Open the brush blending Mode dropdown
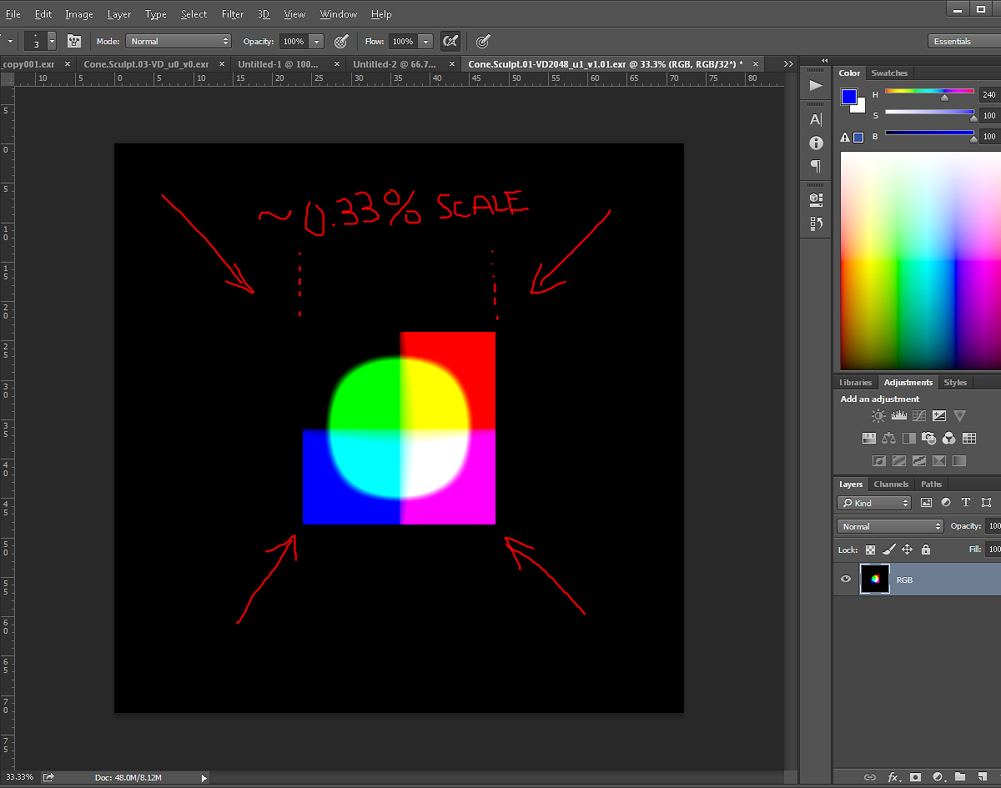1001x788 pixels. point(179,41)
